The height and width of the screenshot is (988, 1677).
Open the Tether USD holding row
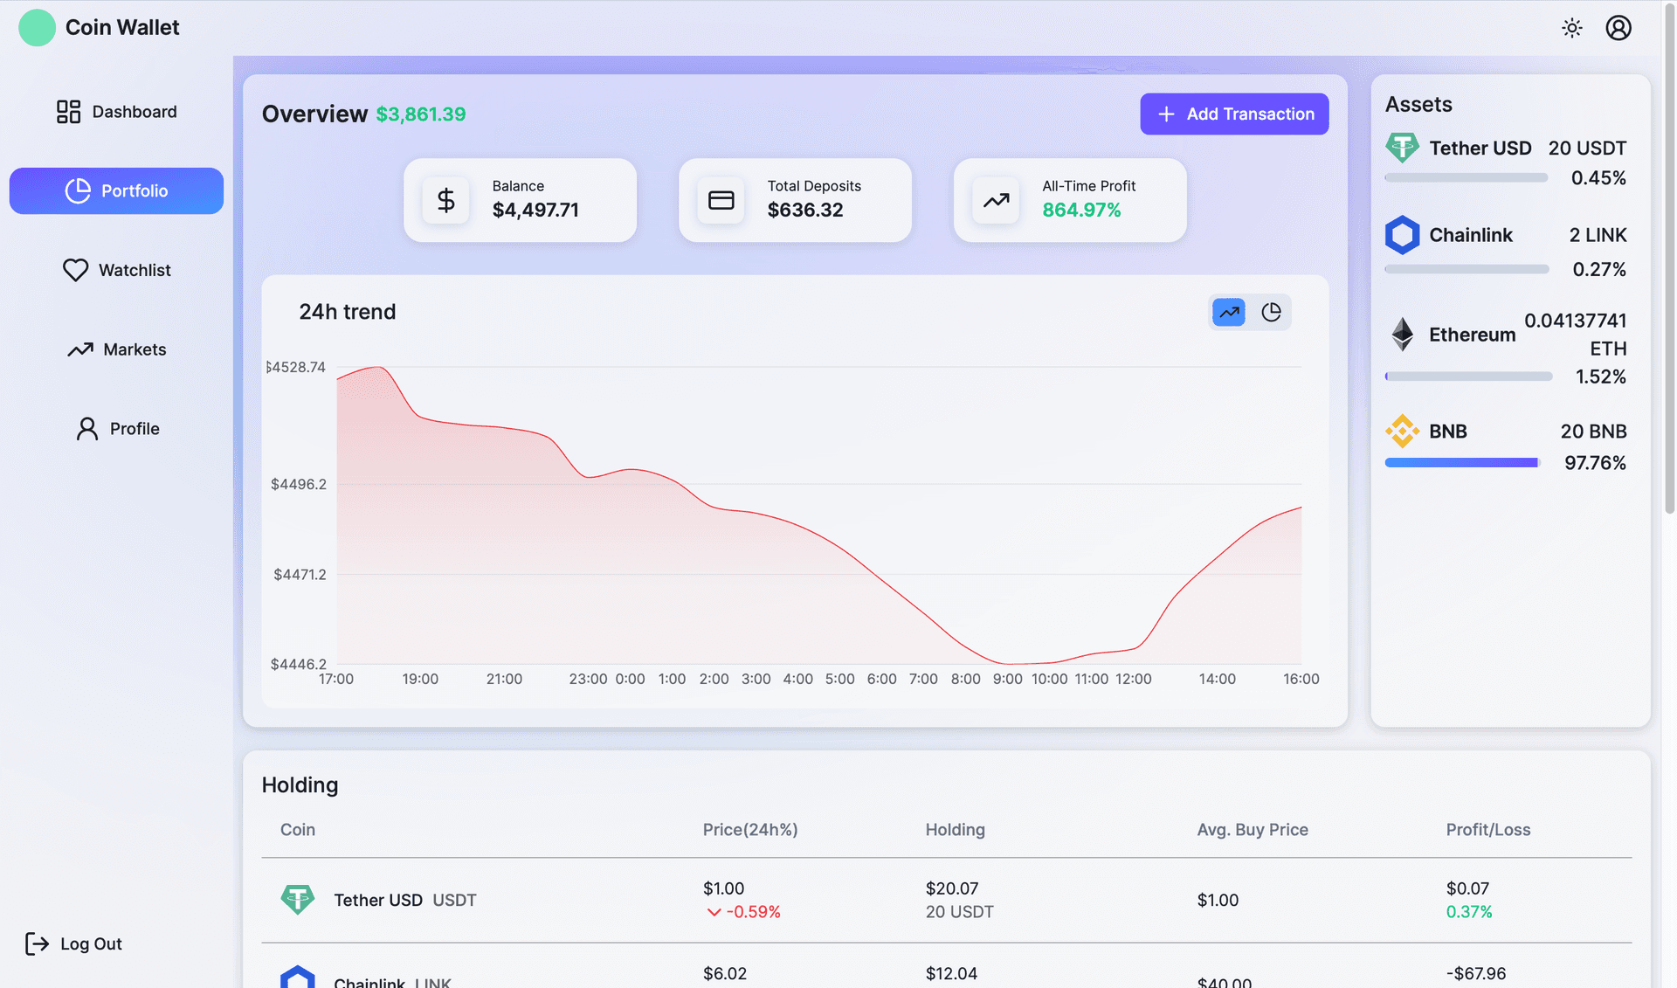(946, 900)
